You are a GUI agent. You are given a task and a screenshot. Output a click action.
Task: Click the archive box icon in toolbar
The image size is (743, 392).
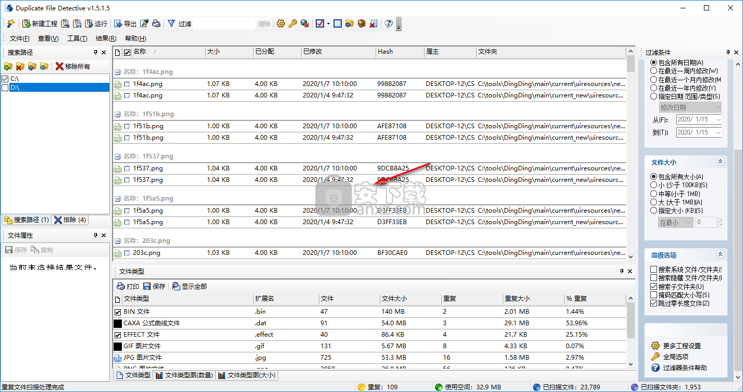[362, 23]
